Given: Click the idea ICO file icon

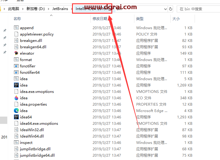Looking at the screenshot, I should [16, 98].
